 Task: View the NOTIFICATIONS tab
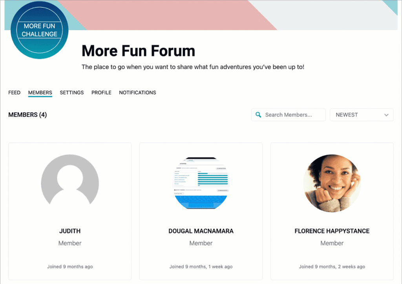click(137, 93)
